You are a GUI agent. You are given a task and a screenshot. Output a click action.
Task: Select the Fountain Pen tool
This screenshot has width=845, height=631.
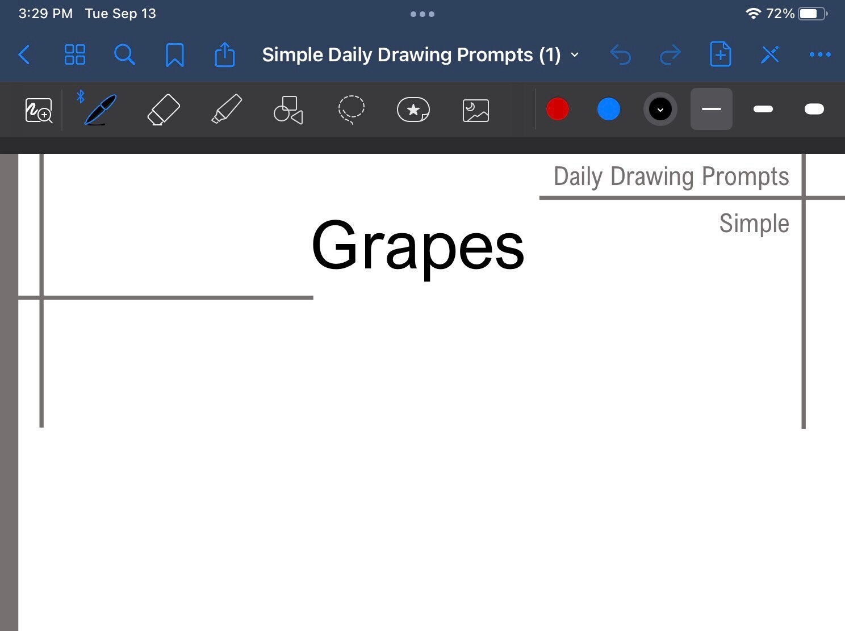click(x=99, y=109)
